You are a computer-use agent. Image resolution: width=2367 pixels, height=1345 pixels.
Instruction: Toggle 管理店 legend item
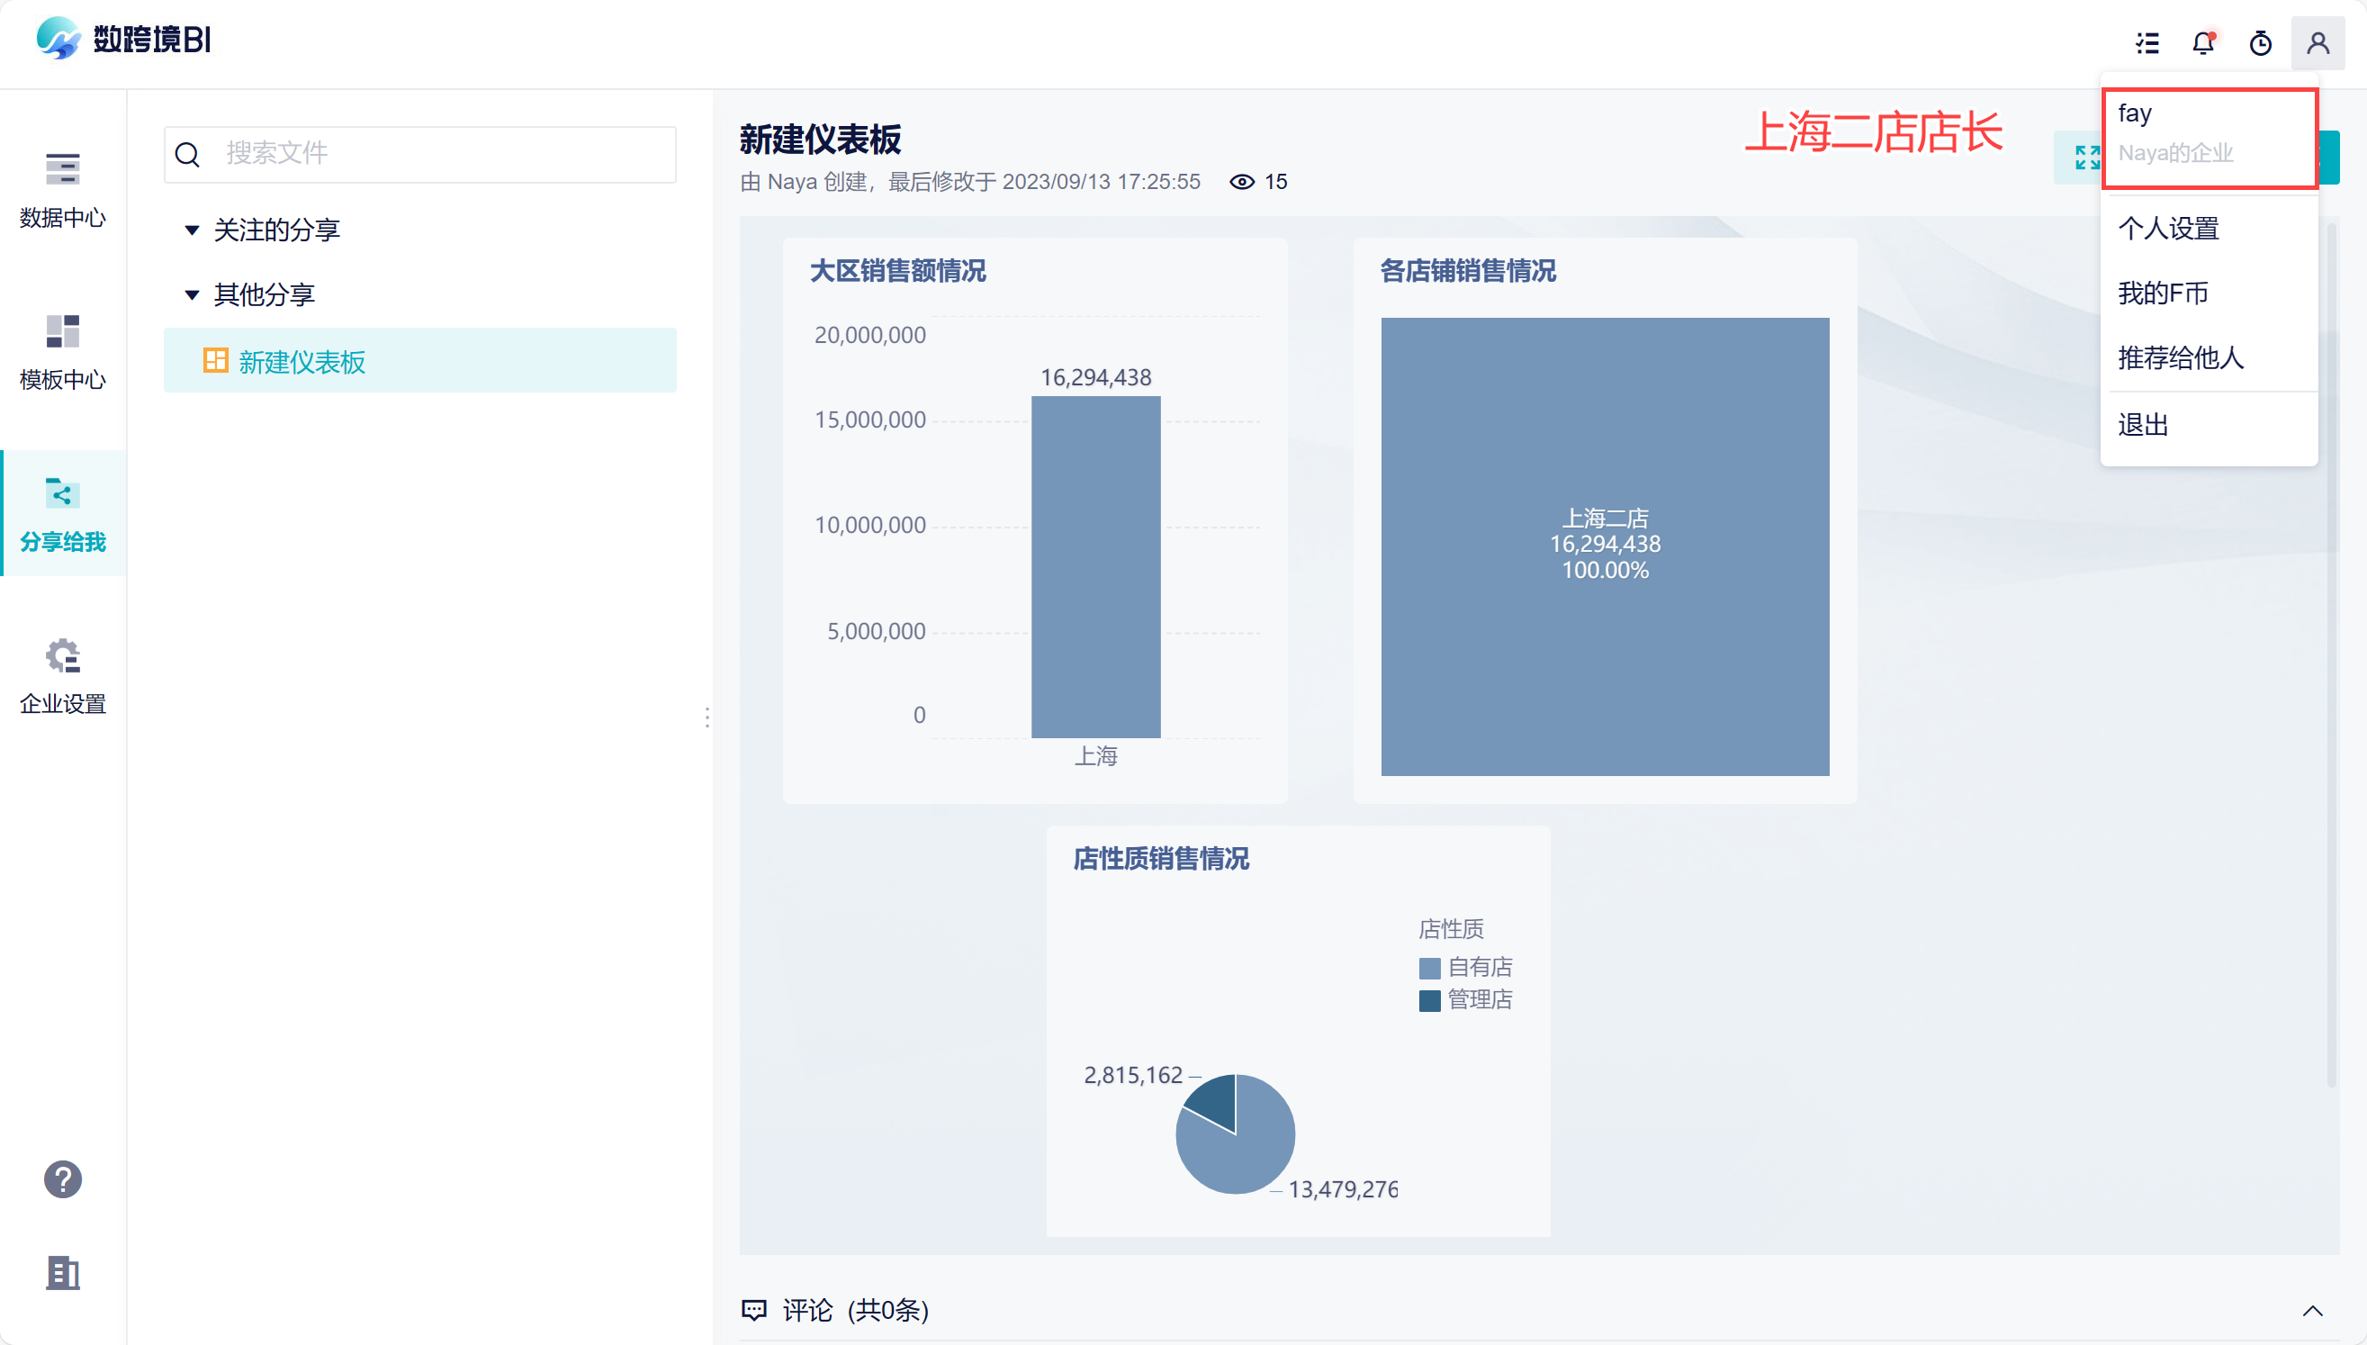(1467, 999)
